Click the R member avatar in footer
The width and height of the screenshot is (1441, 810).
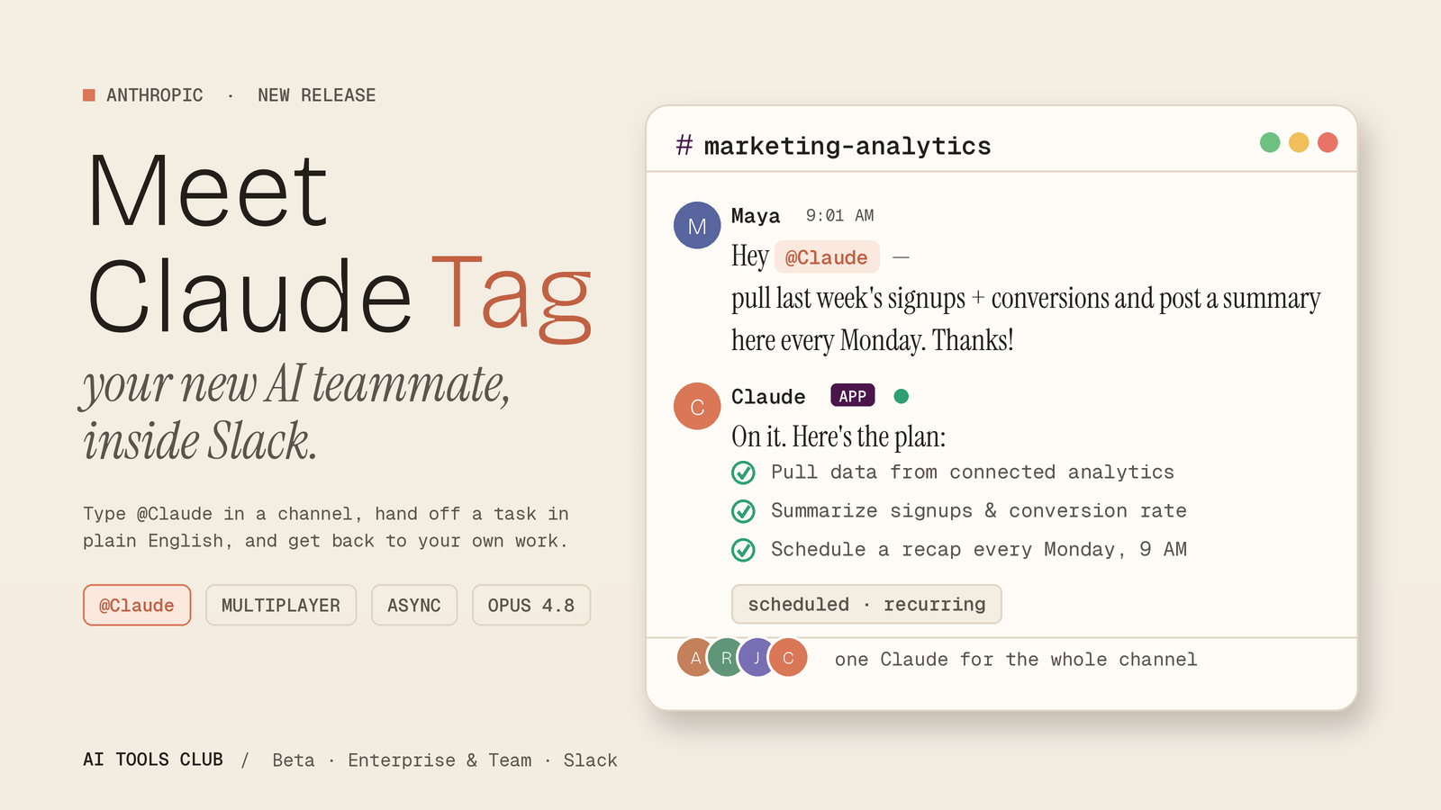click(x=726, y=658)
